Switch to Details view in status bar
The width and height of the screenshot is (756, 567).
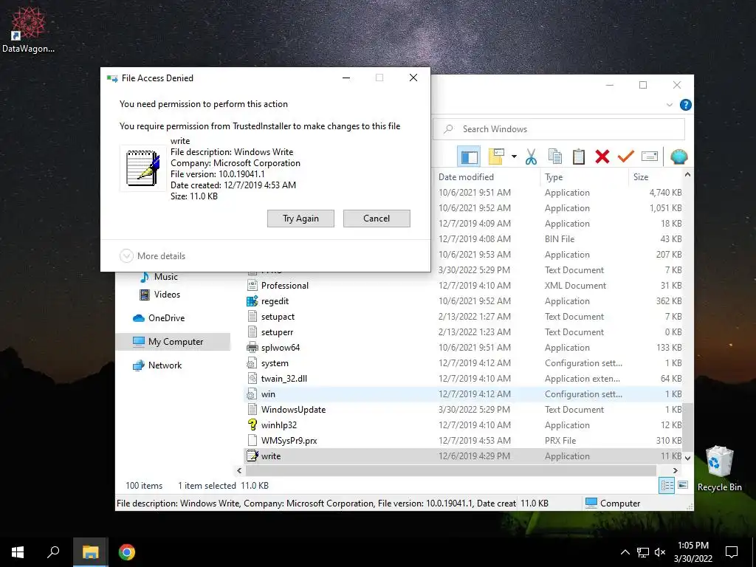[667, 486]
